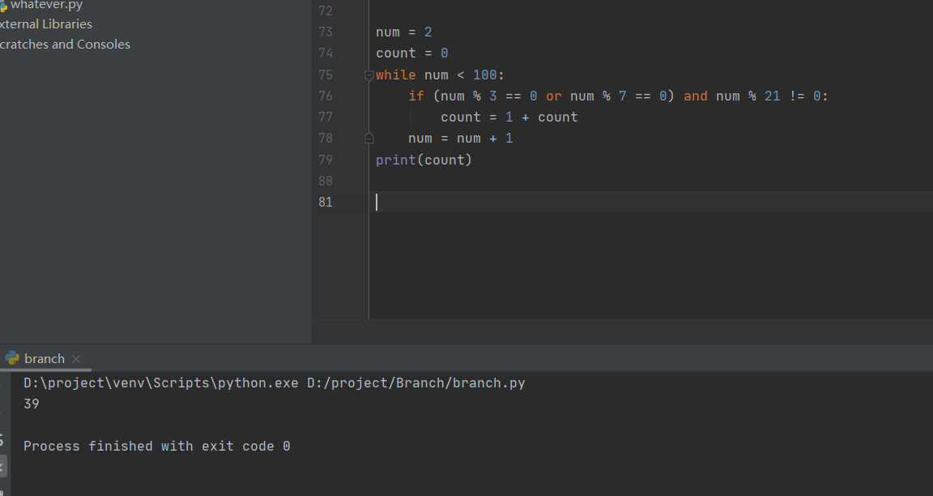This screenshot has width=933, height=496.
Task: Click the 'if' keyword on line 76
Action: [416, 96]
